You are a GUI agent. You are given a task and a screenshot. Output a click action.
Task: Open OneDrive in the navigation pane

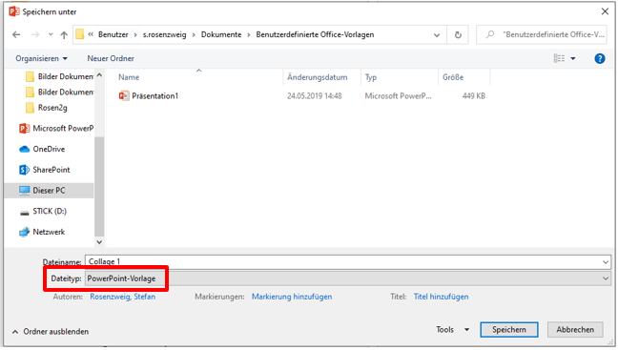[x=42, y=149]
